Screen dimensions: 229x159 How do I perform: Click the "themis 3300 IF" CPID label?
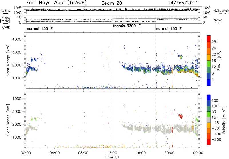[127, 26]
